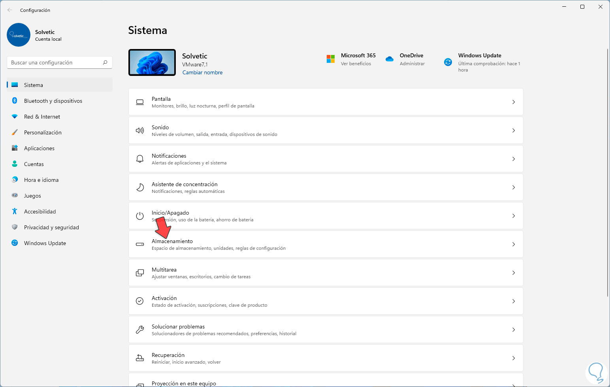610x387 pixels.
Task: Click the Cambiar nombre link
Action: coord(202,73)
